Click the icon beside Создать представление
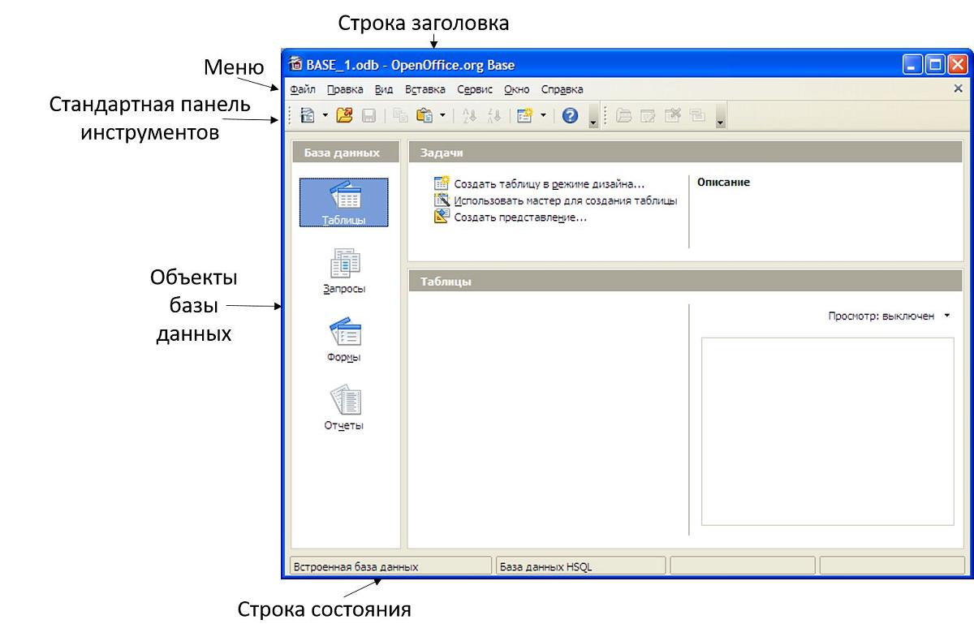Screen dimensions: 974x637 click(442, 217)
